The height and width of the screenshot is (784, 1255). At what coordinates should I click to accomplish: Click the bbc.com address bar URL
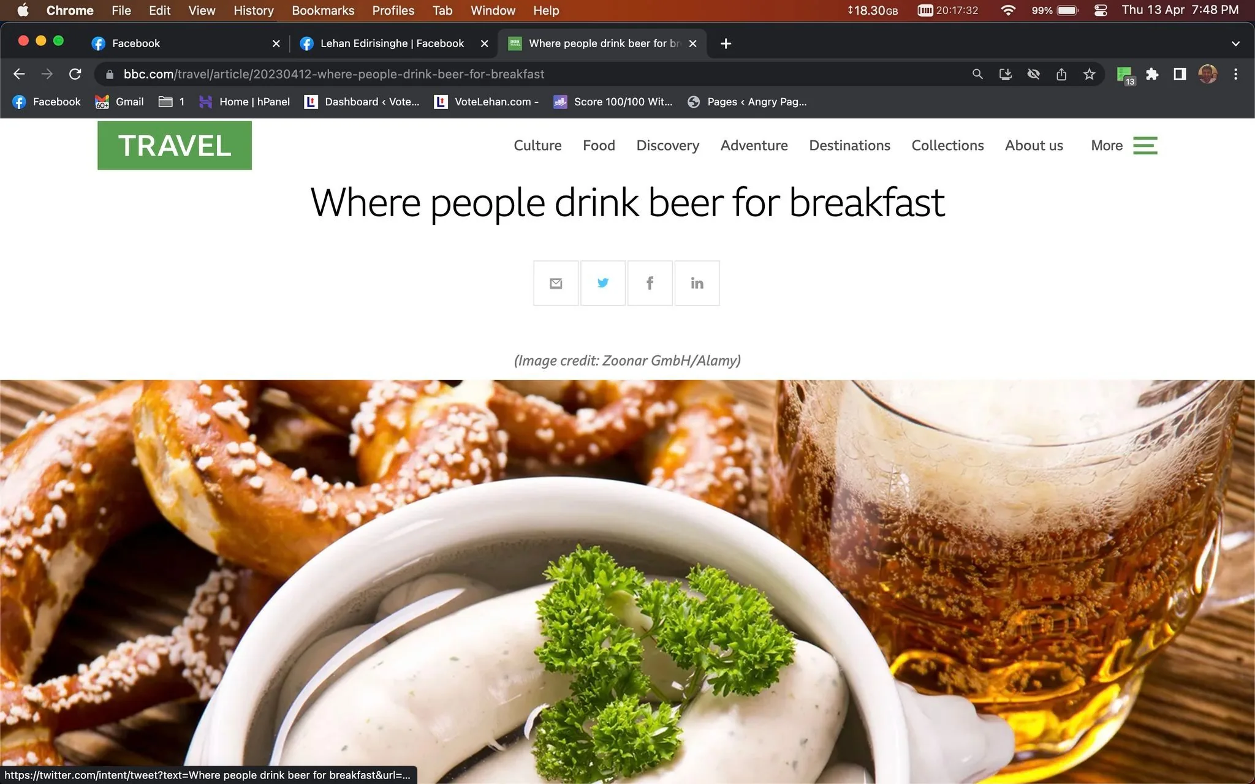pyautogui.click(x=334, y=74)
